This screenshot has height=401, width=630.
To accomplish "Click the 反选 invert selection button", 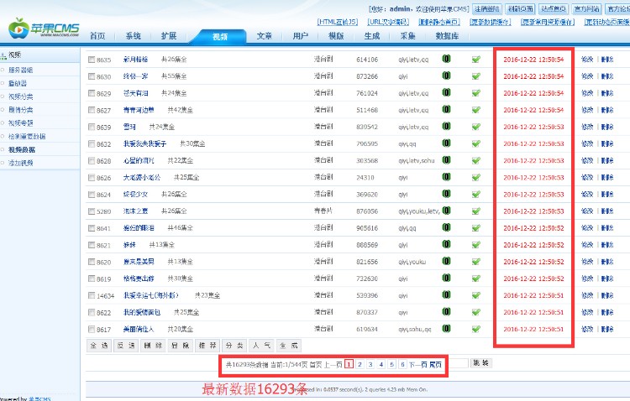I will pyautogui.click(x=126, y=346).
